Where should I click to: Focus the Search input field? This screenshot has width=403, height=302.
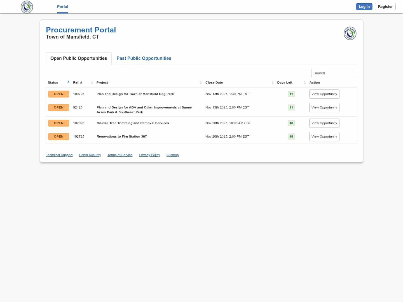(x=334, y=73)
